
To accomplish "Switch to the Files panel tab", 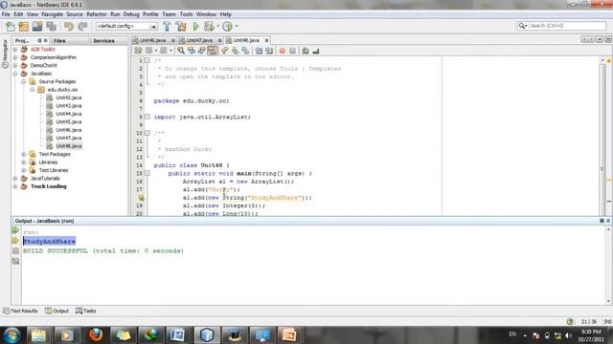I will tap(59, 40).
